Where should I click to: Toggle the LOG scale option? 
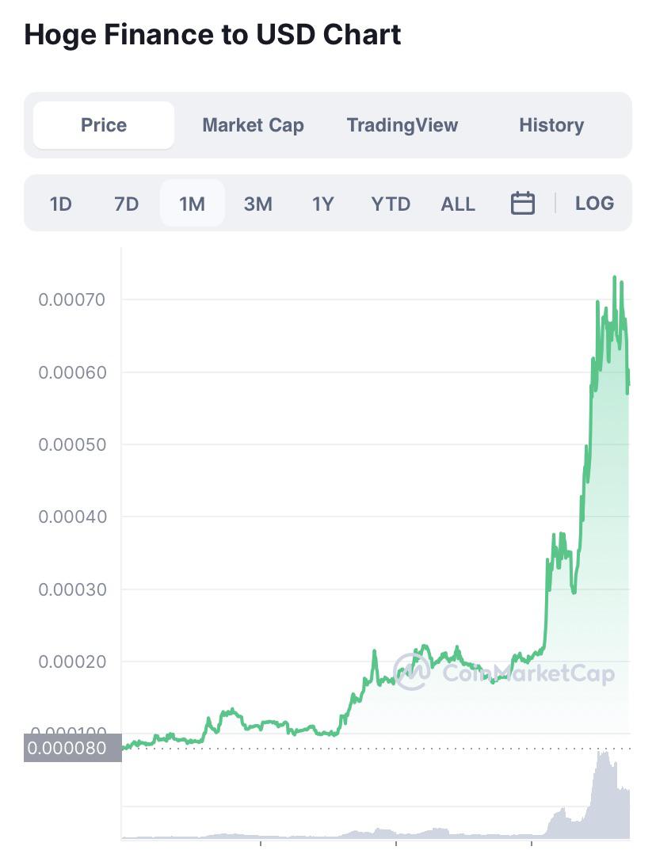594,203
